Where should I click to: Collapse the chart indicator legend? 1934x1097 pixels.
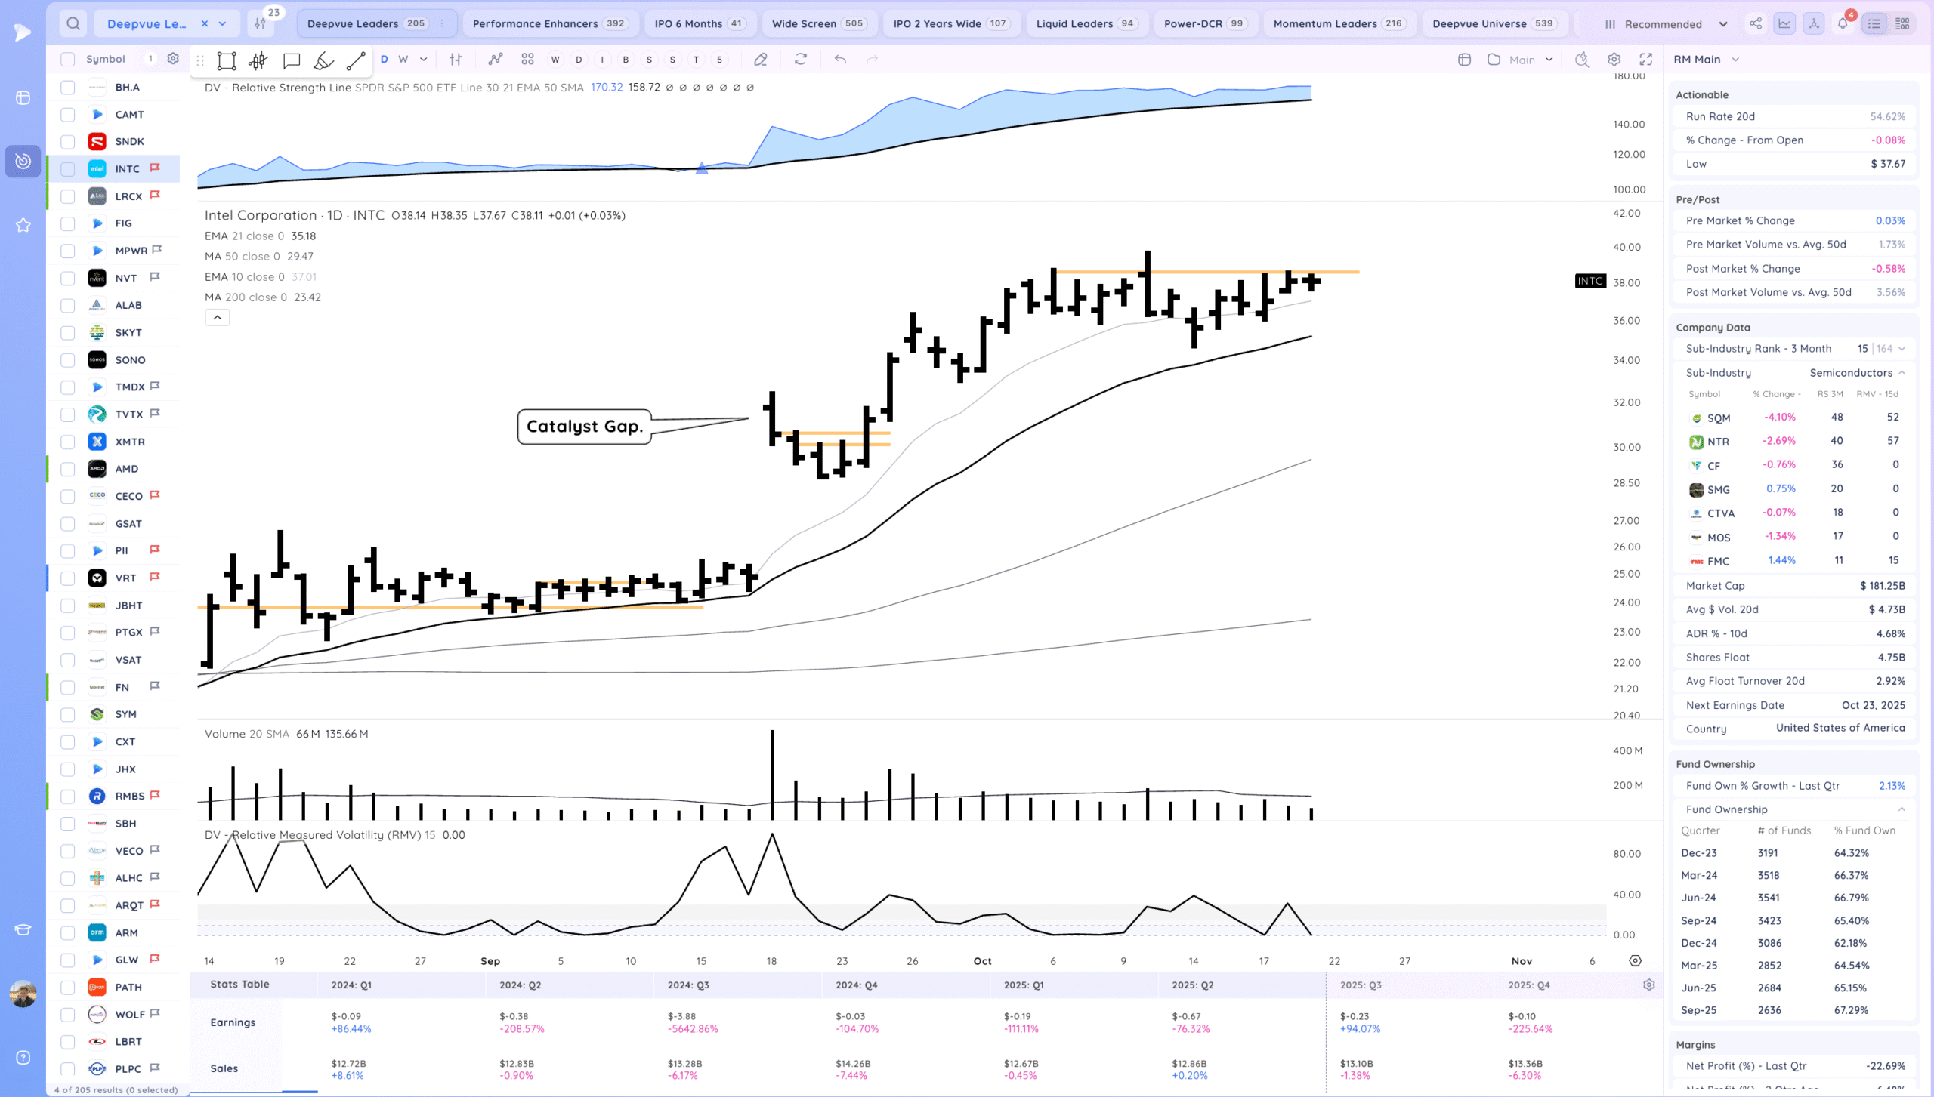pos(217,318)
